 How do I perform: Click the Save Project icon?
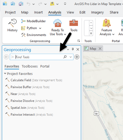point(21,4)
